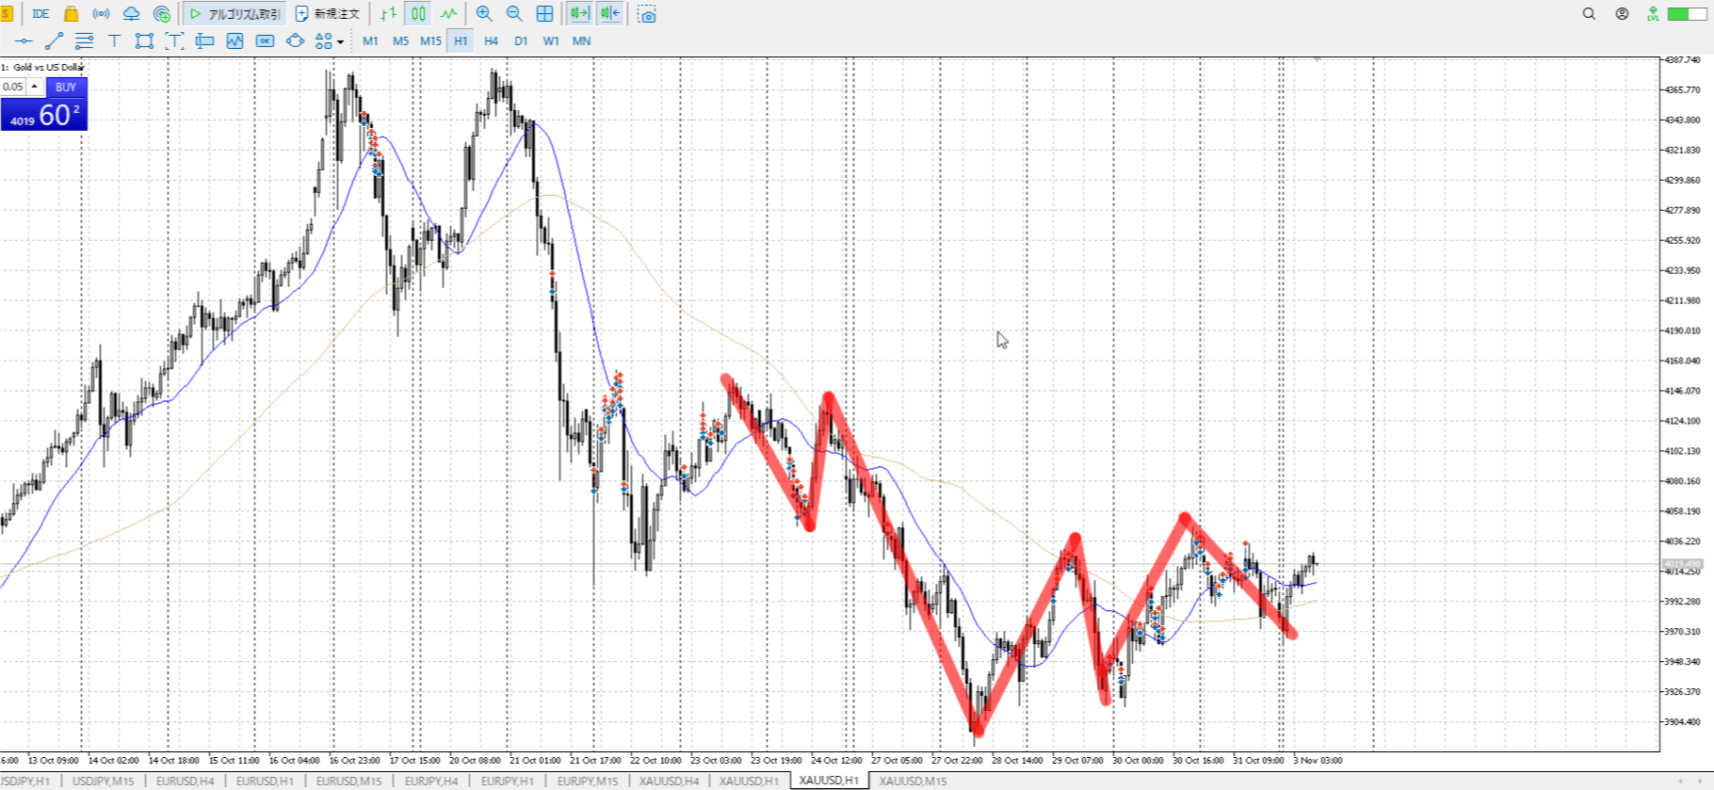Click the tile windows grid icon
Viewport: 1714px width, 790px height.
544,14
